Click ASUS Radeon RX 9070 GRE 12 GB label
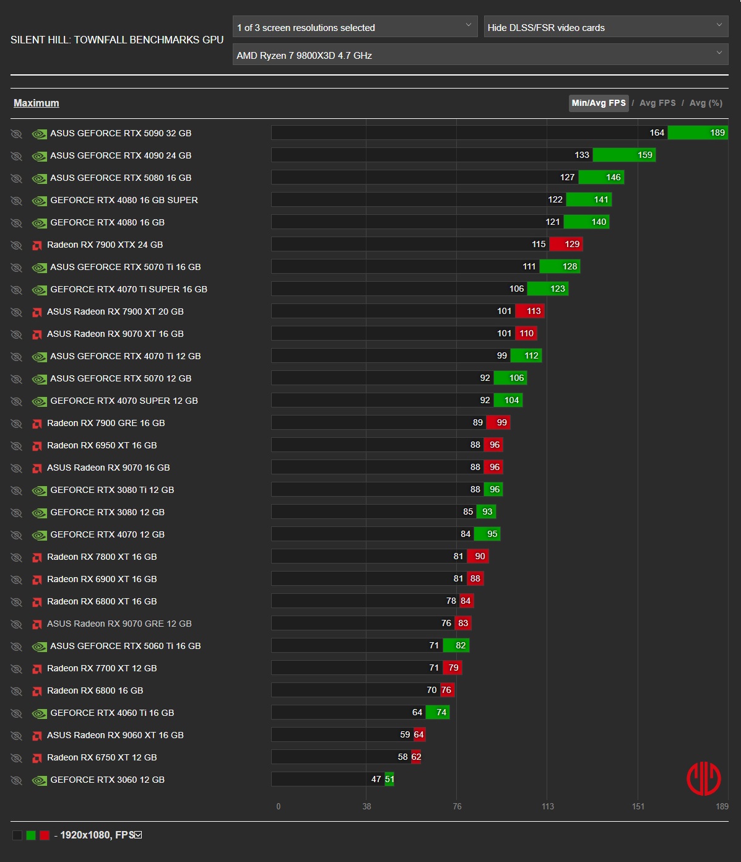This screenshot has height=862, width=741. tap(119, 624)
